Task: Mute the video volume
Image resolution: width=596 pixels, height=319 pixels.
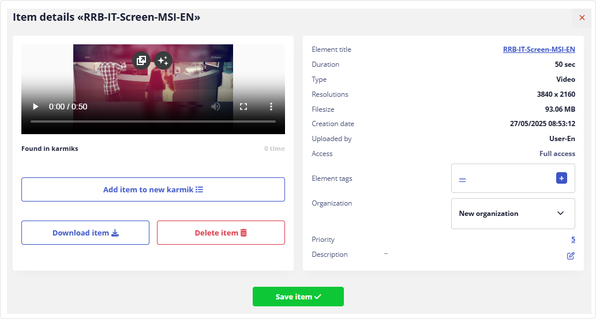Action: click(x=216, y=107)
